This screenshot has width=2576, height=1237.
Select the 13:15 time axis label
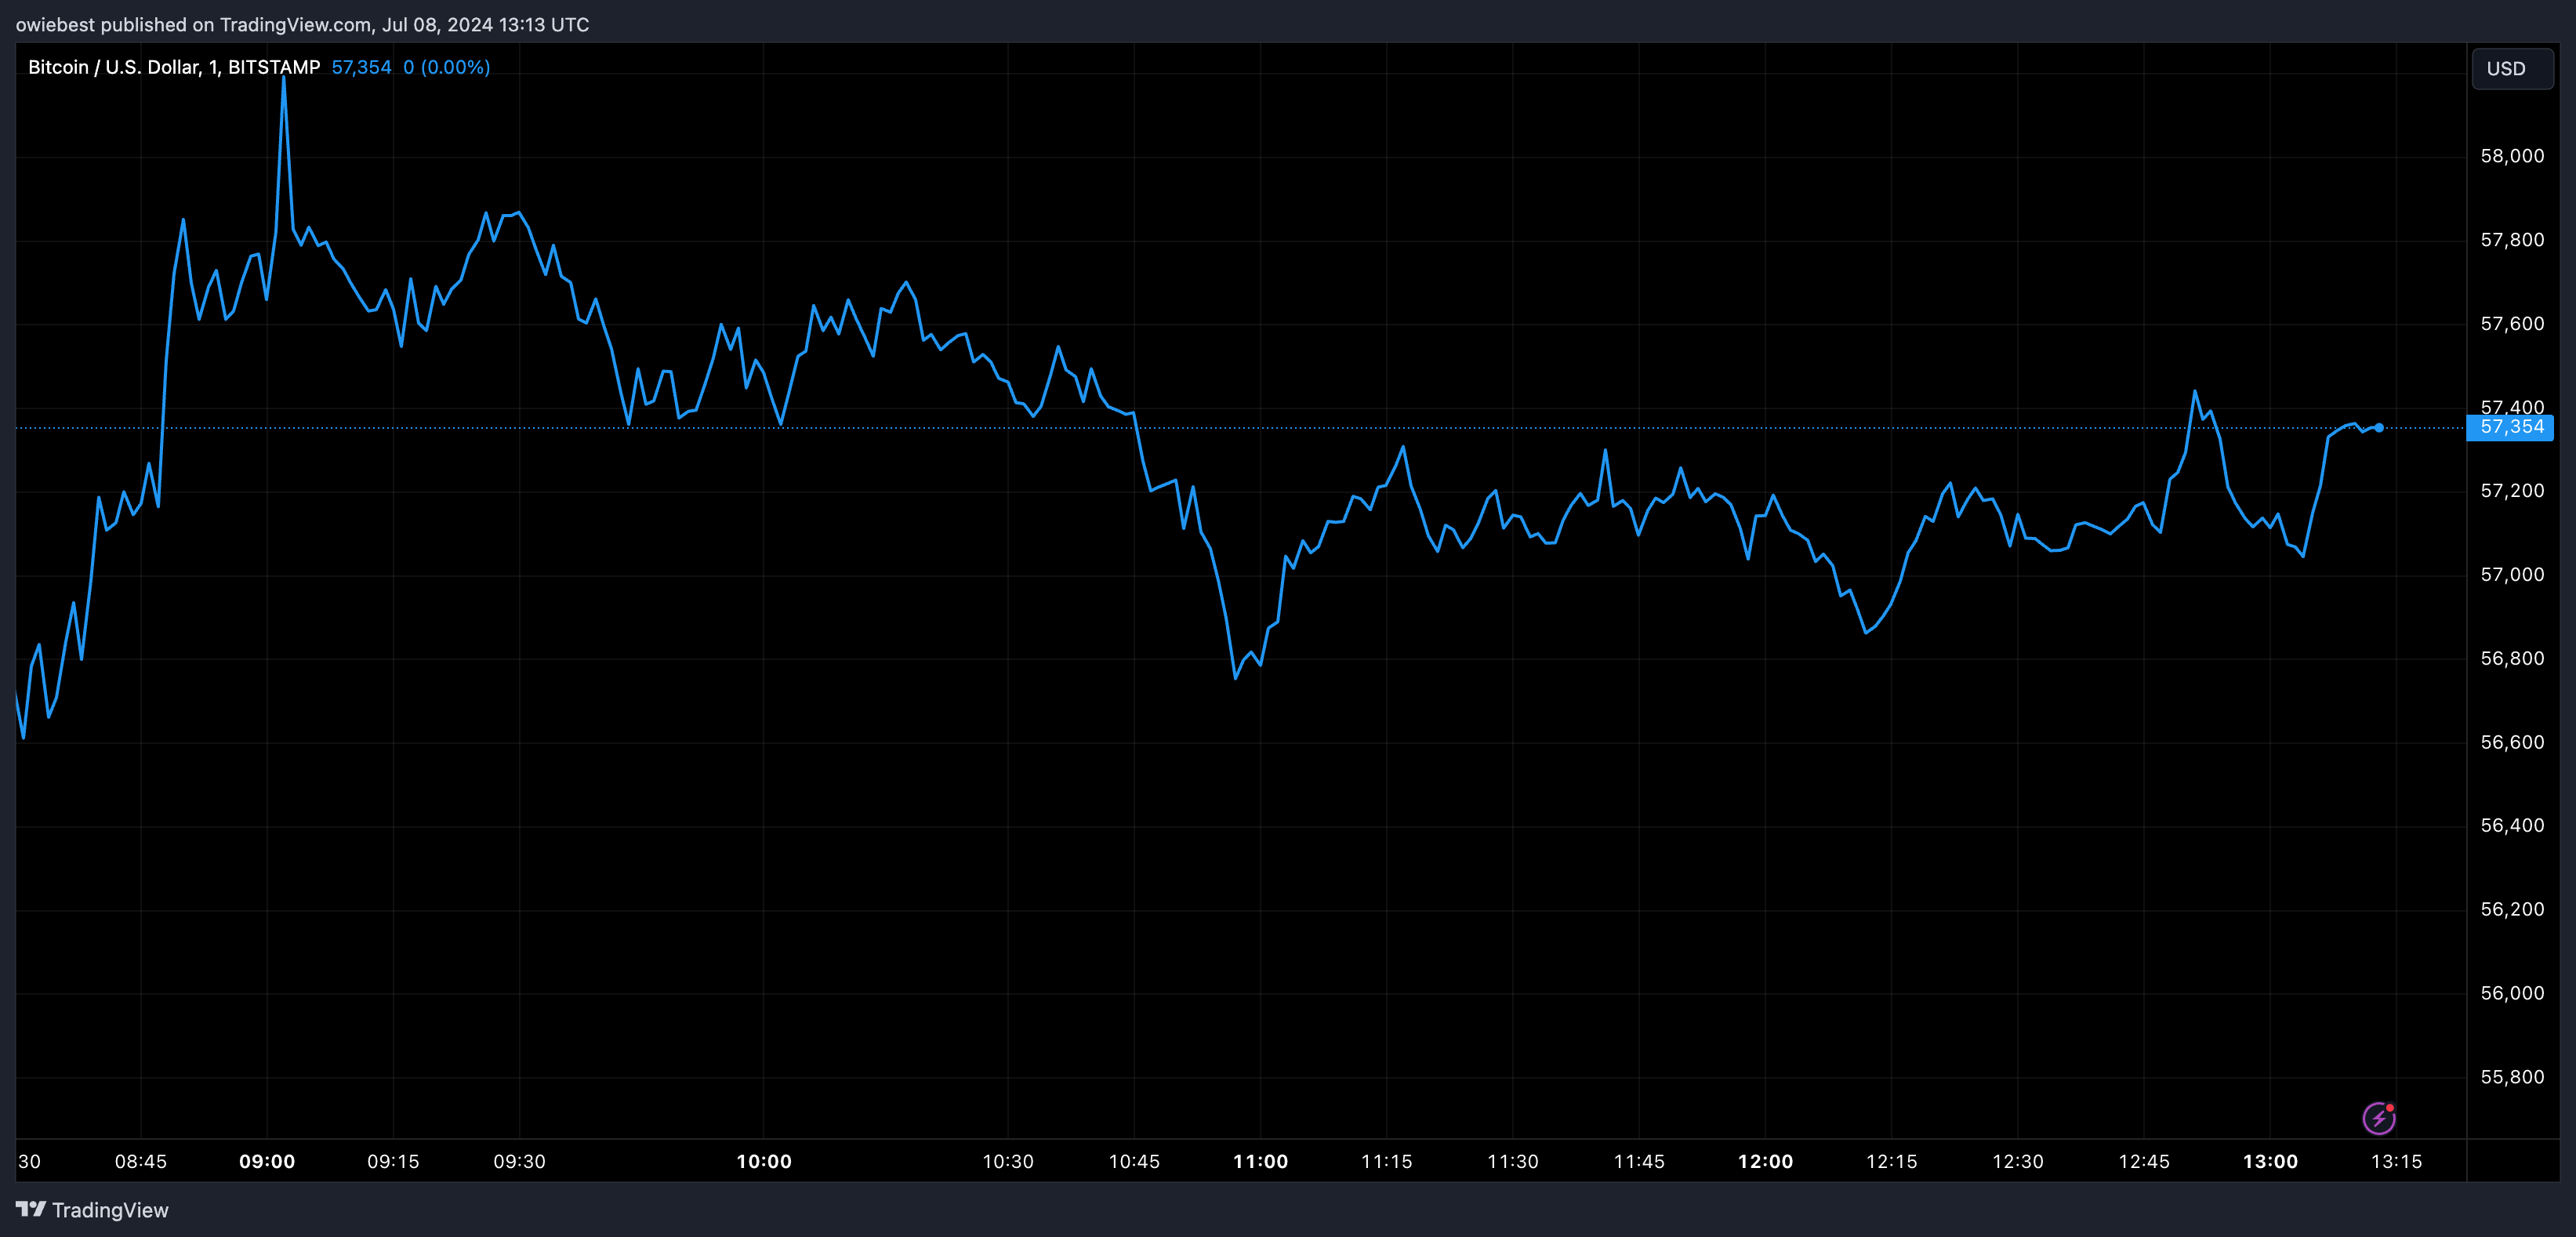[x=2396, y=1161]
